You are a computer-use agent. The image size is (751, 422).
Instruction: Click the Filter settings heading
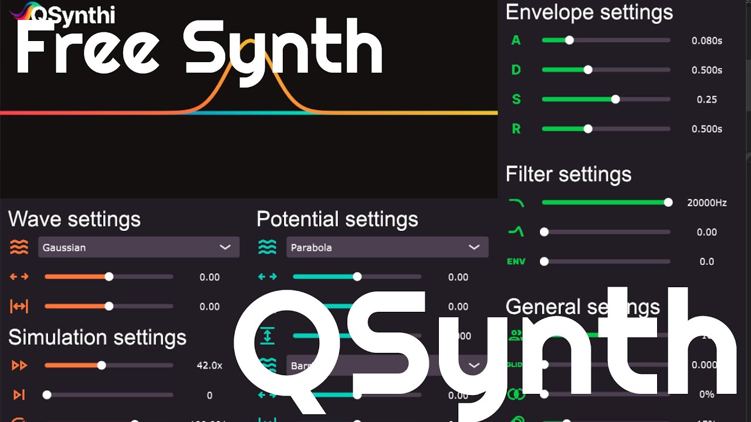pos(569,174)
